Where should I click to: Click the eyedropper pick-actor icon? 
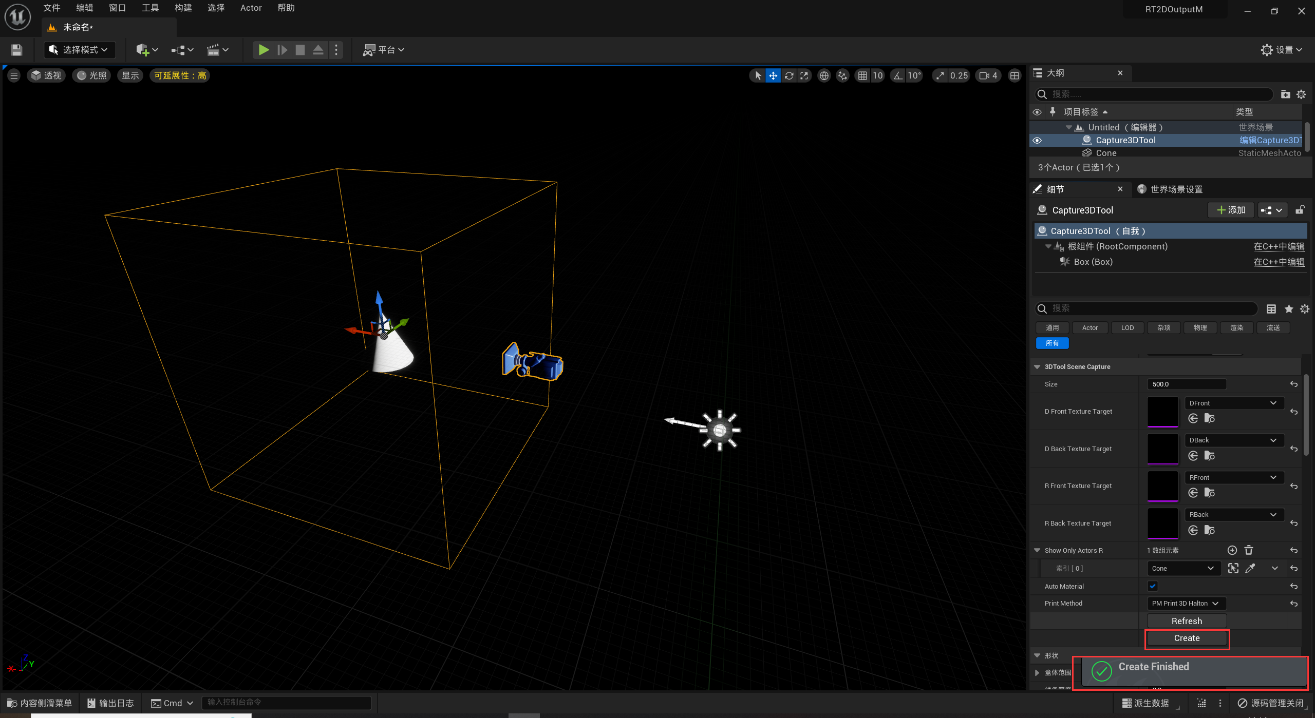1250,568
